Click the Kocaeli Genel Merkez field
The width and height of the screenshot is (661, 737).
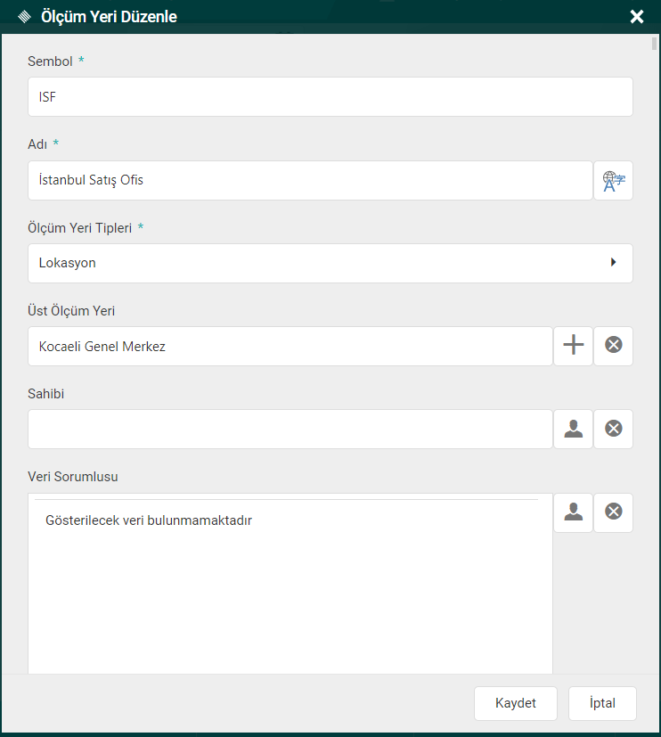(x=290, y=347)
